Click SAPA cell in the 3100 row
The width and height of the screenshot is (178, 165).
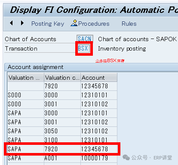(x=26, y=140)
